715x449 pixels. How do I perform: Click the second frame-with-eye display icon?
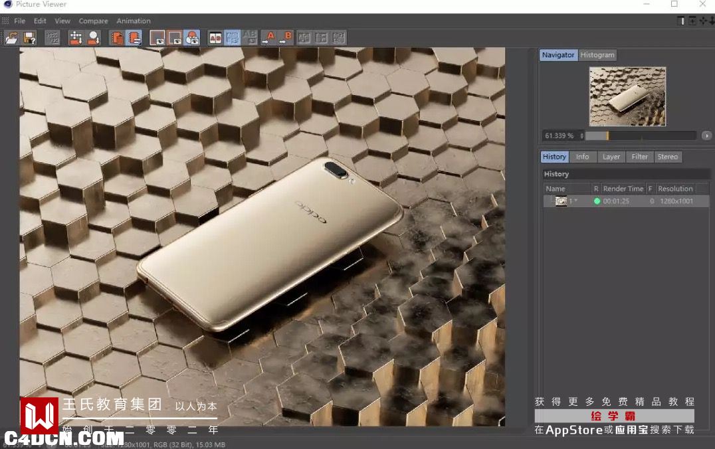click(175, 38)
